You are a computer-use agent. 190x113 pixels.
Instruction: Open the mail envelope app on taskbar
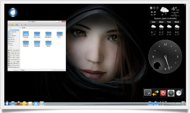pyautogui.click(x=30, y=104)
